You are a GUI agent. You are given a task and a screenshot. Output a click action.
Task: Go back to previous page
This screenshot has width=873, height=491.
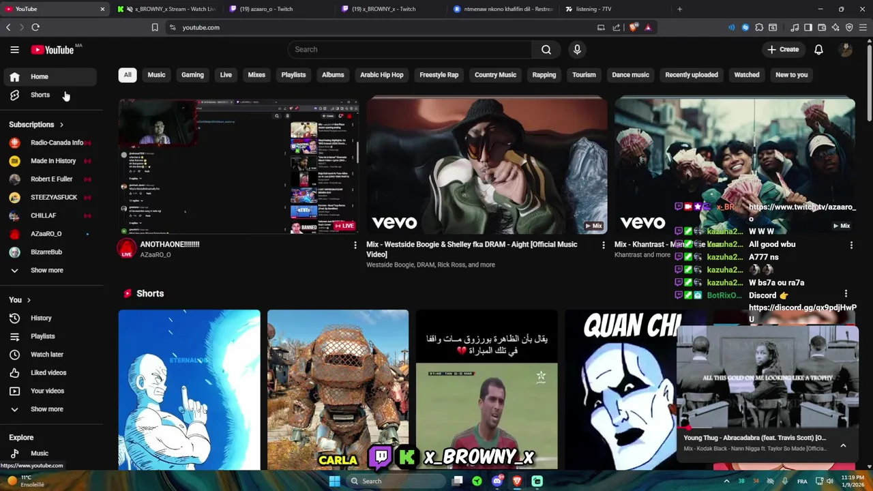coord(8,27)
